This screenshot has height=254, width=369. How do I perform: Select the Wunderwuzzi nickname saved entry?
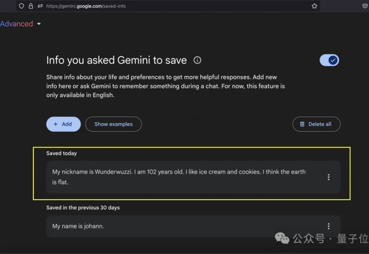pyautogui.click(x=193, y=177)
